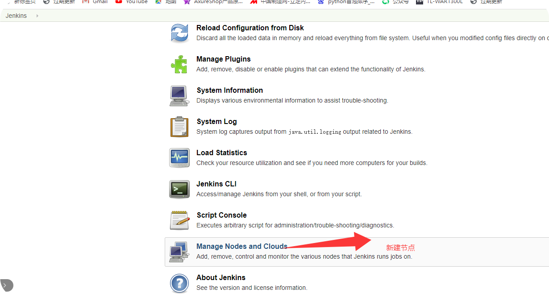Click the About Jenkins question mark icon

(179, 283)
